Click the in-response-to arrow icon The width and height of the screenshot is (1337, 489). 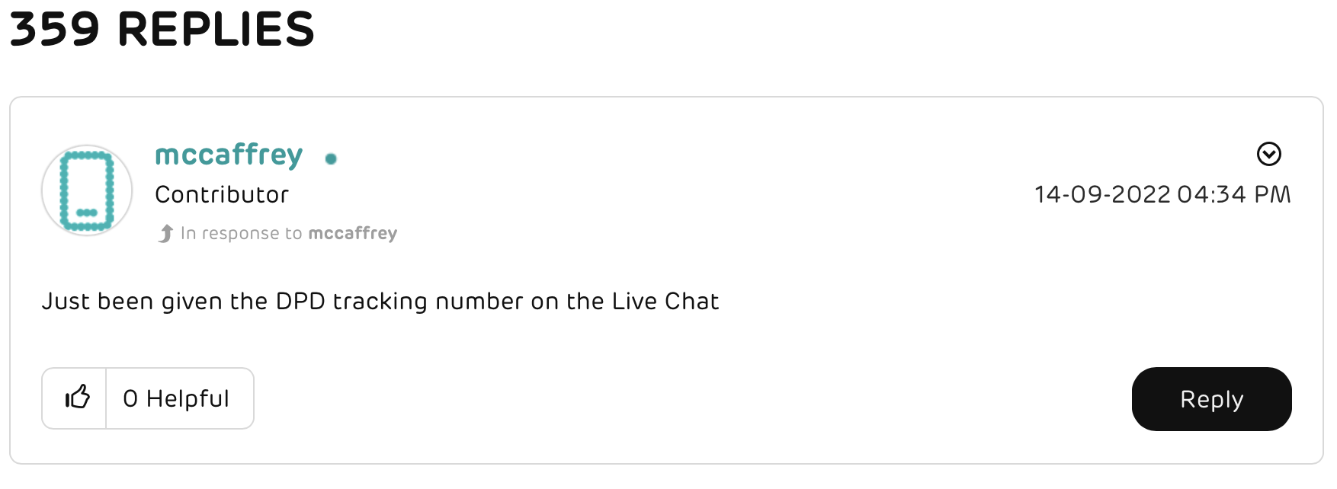click(165, 233)
